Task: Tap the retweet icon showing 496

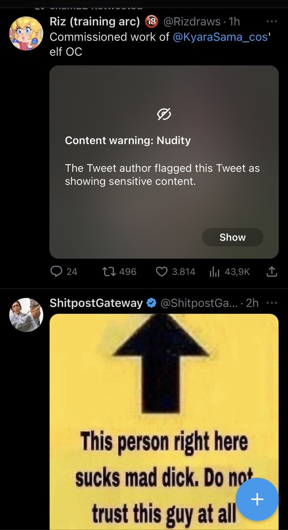Action: pyautogui.click(x=108, y=271)
